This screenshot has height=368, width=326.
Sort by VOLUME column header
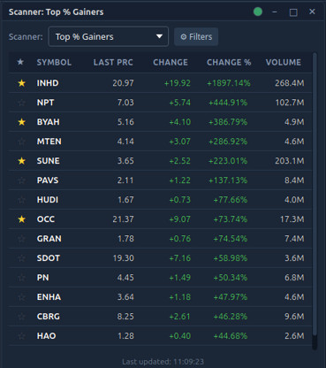(284, 63)
